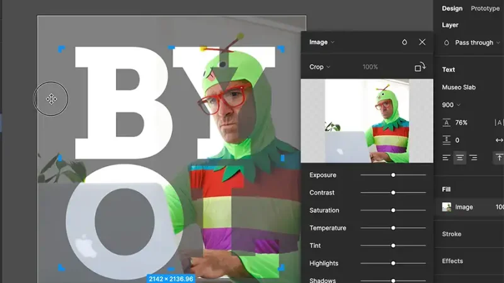This screenshot has width=504, height=283.
Task: Click the 2142 × 2136.96 size label
Action: point(171,279)
